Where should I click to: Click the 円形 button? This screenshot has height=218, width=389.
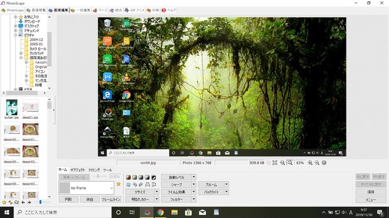pos(68,199)
